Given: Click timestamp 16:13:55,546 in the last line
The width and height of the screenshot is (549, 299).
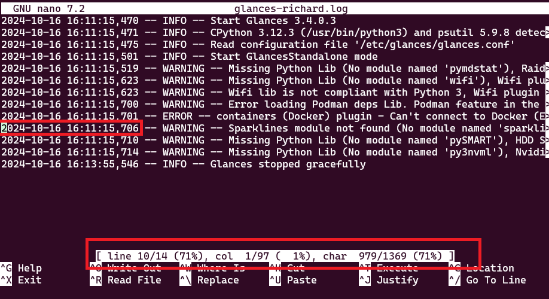Looking at the screenshot, I should tap(103, 164).
